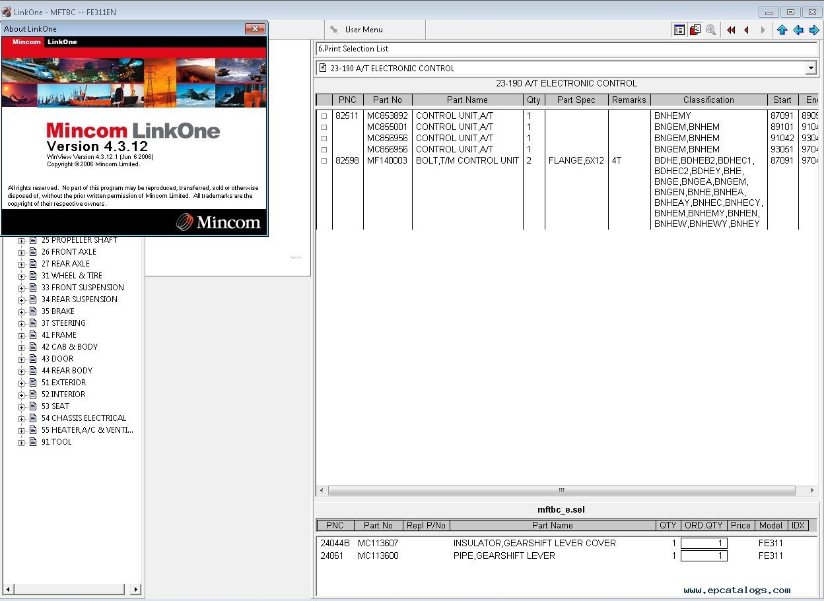Click the document icon beside 43 DOOR
Image resolution: width=824 pixels, height=601 pixels.
pos(33,359)
